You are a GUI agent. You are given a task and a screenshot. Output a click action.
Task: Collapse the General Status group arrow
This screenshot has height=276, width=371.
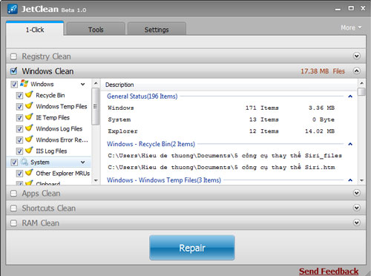[350, 96]
